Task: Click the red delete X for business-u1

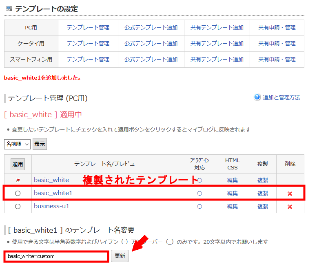Action: pyautogui.click(x=290, y=207)
